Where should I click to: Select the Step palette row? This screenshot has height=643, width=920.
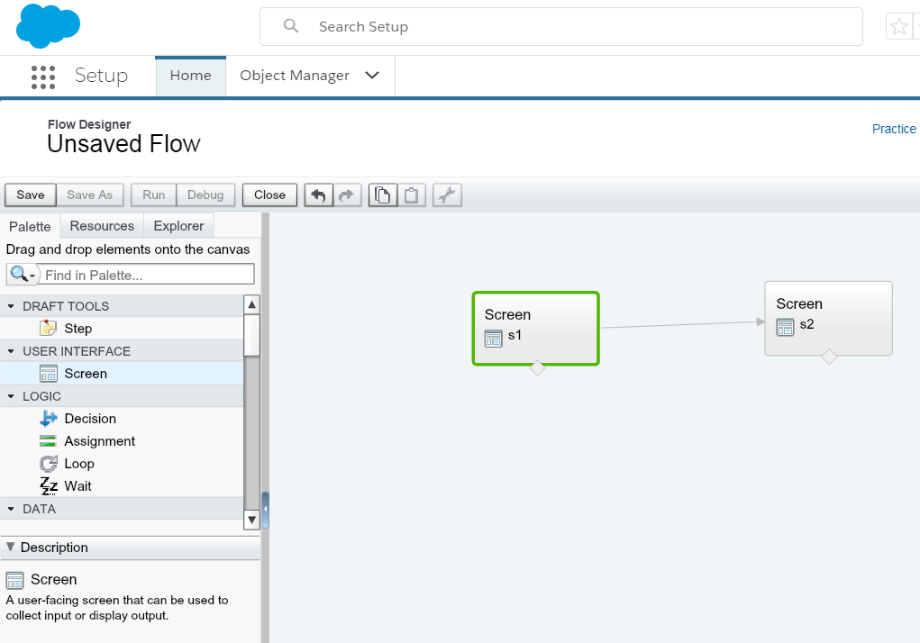[x=122, y=328]
